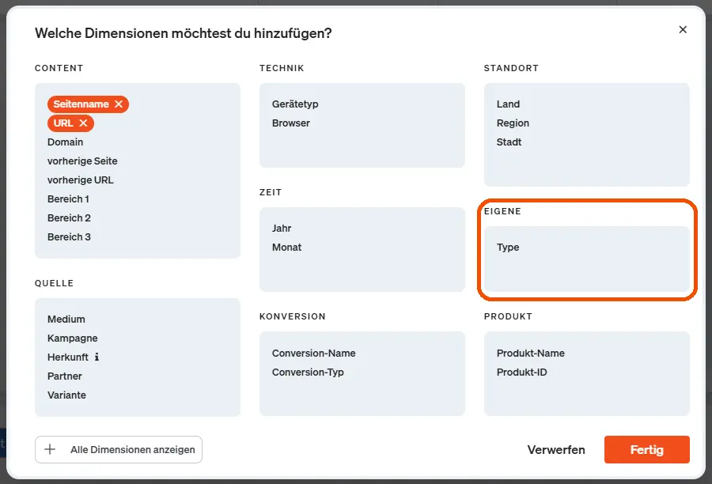Screen dimensions: 712x484
Task: Select the Kampagne source dimension
Action: tap(70, 338)
